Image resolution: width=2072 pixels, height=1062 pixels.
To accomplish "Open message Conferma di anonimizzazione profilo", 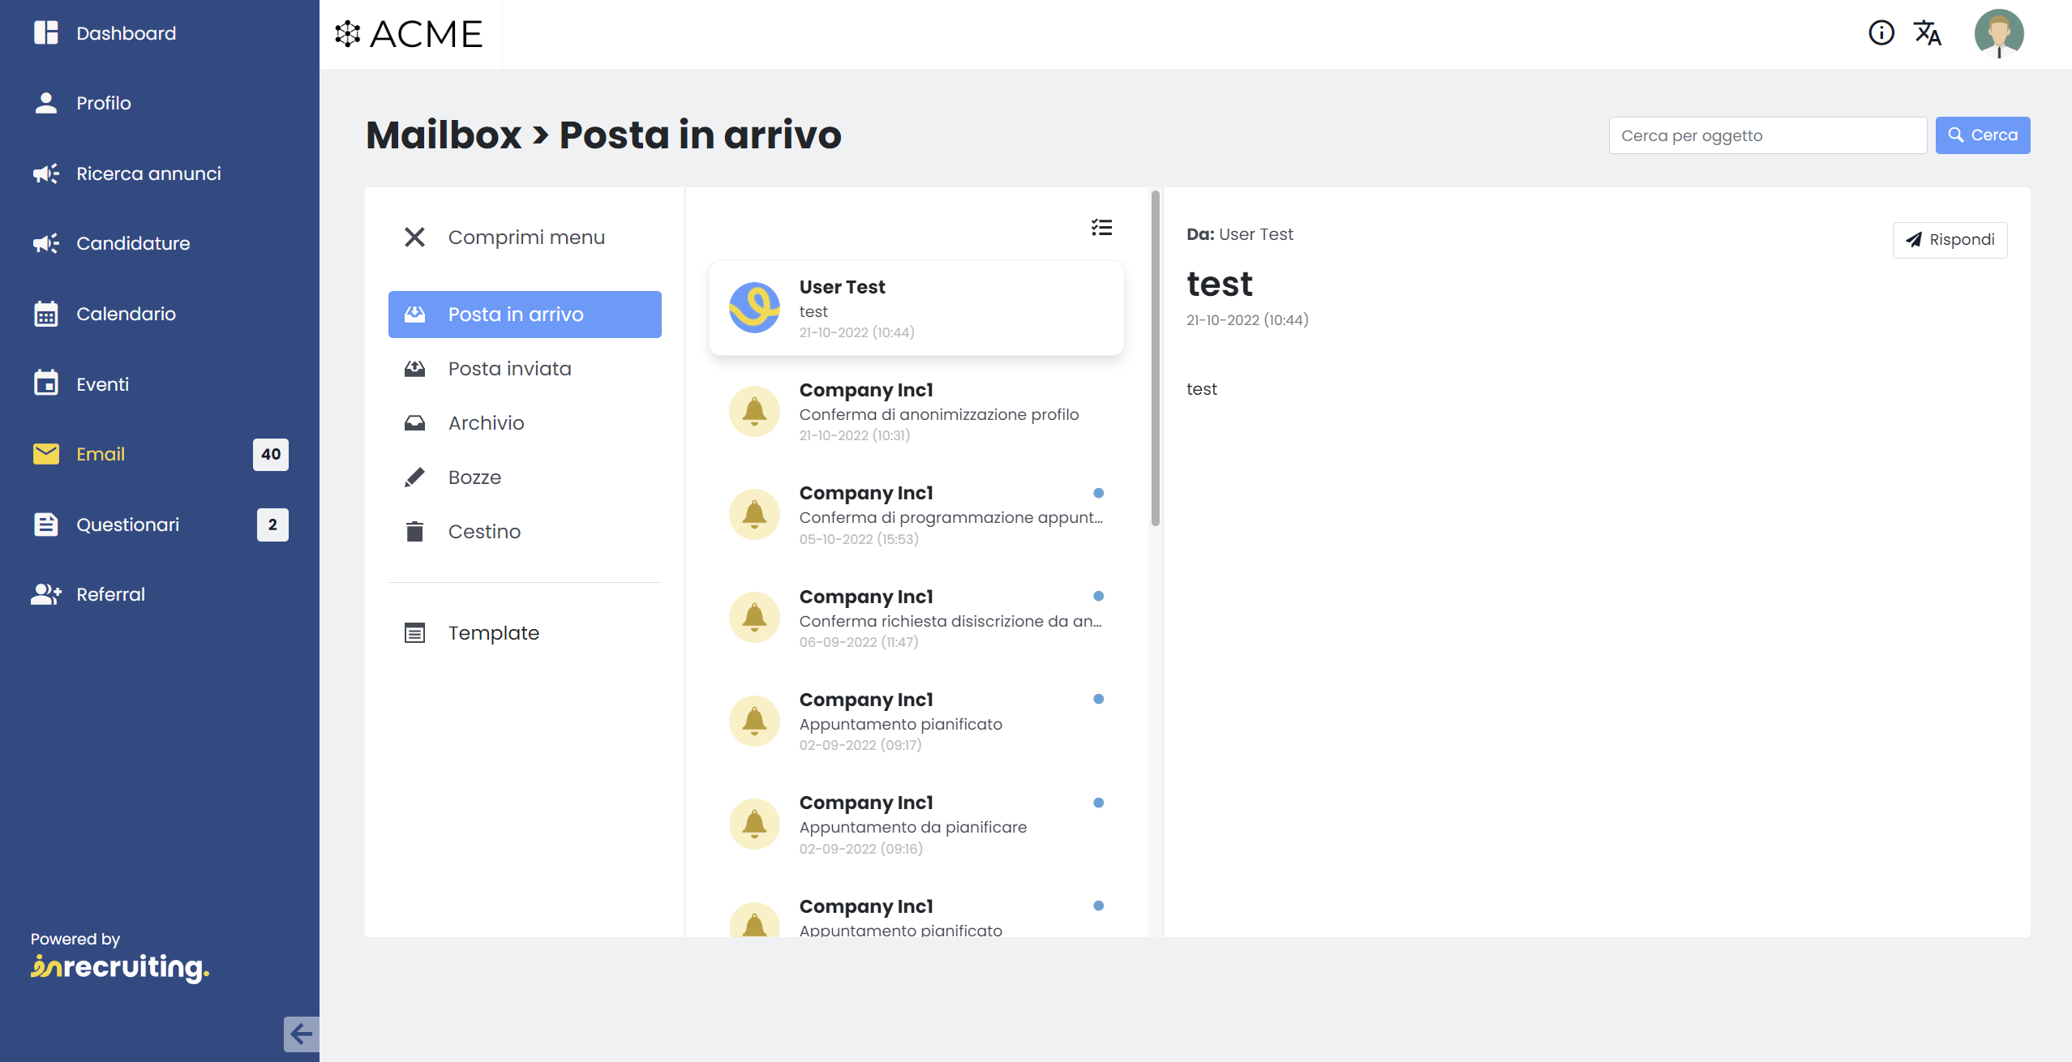I will (916, 411).
